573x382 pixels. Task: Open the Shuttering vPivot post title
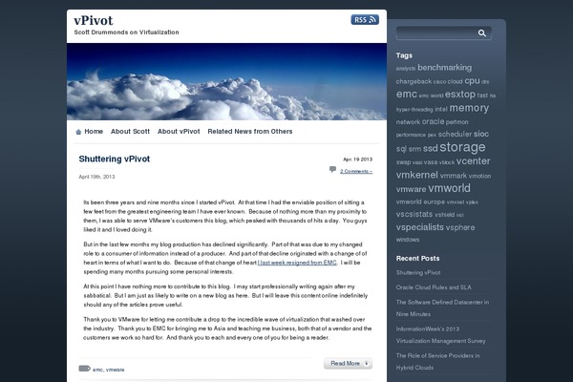pos(115,159)
